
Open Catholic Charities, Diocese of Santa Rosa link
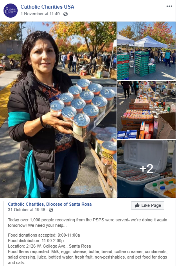[x=50, y=204]
